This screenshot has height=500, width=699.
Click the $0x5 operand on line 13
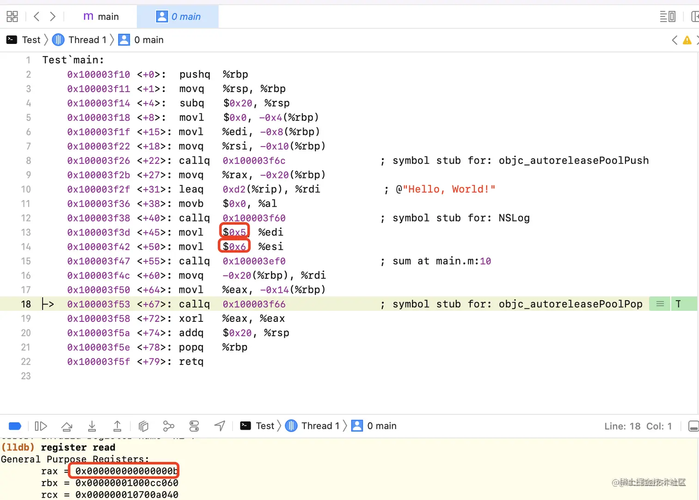234,232
